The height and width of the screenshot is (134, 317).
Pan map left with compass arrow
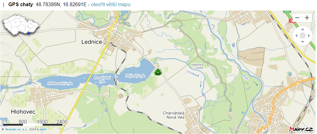(x=296, y=36)
